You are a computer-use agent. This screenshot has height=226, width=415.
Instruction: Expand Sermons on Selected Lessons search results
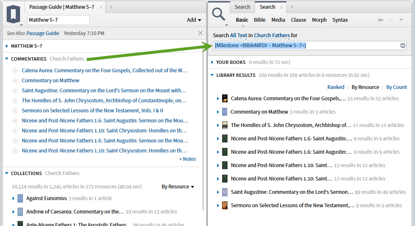click(x=218, y=206)
